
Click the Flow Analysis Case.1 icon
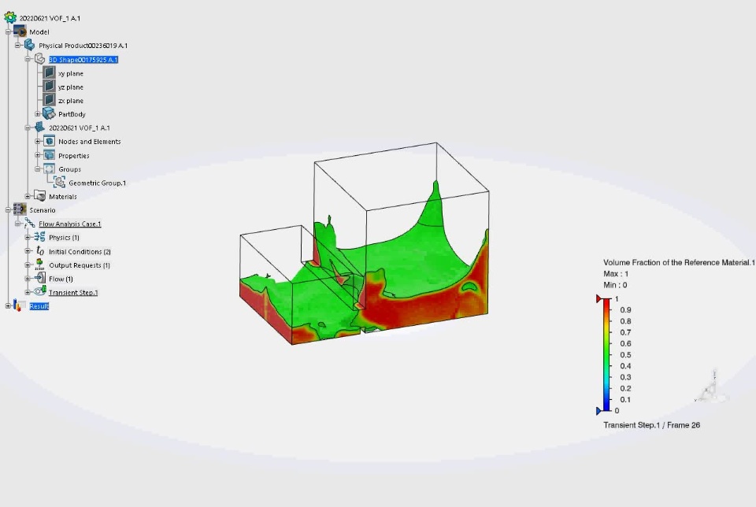(x=30, y=223)
